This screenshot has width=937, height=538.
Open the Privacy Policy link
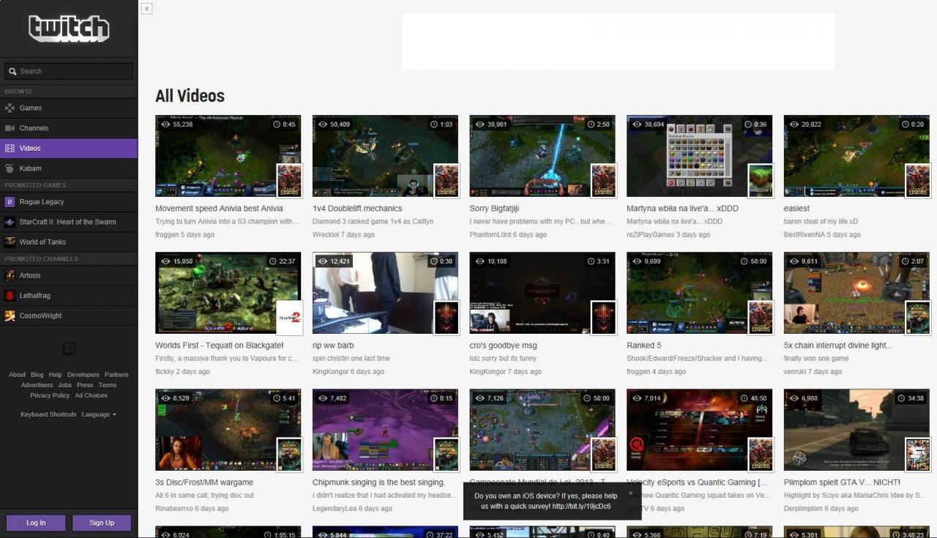tap(50, 395)
